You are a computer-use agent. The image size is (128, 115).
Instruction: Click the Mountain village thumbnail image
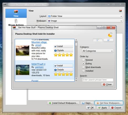click(23, 51)
